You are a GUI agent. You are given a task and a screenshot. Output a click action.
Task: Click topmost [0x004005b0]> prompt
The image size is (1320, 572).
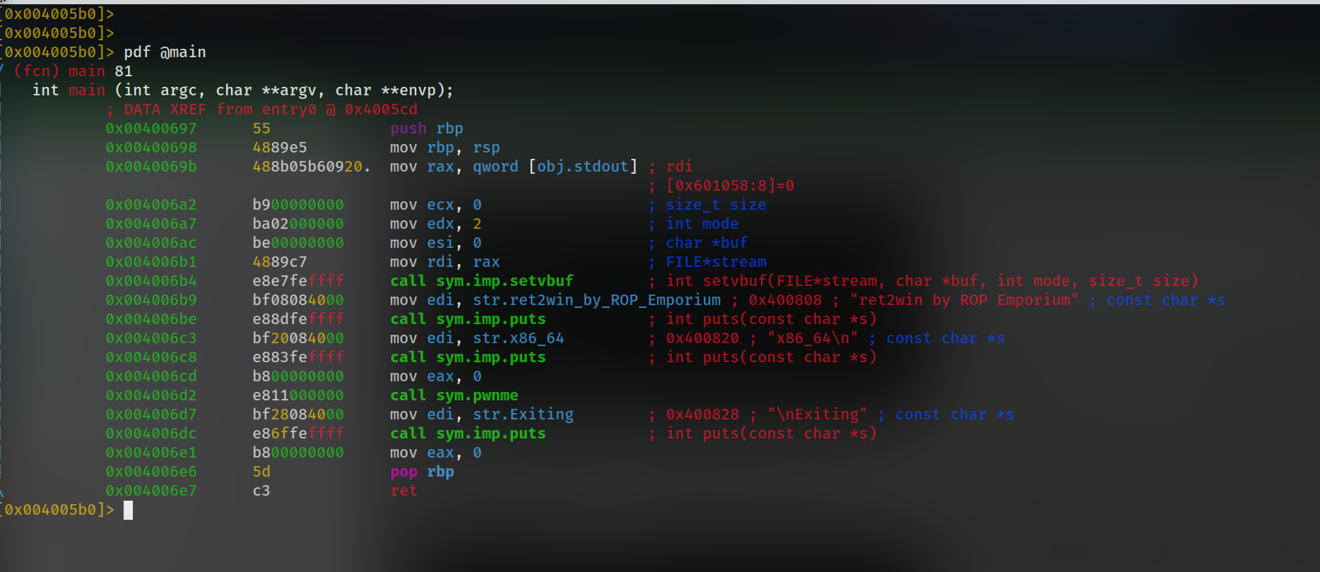pyautogui.click(x=57, y=14)
